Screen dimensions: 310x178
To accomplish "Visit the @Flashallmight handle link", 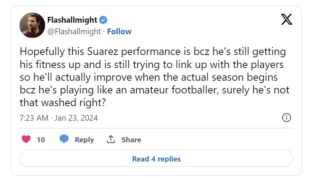I will (x=74, y=32).
